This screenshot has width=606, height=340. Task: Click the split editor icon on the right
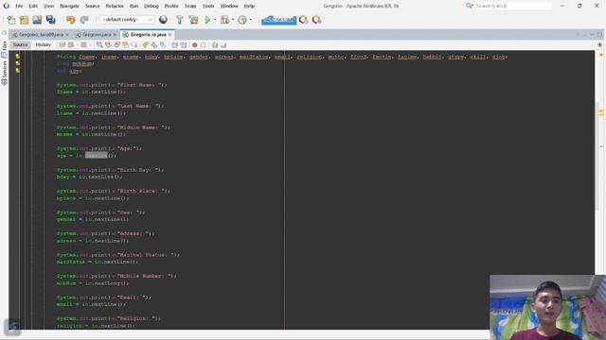(x=599, y=45)
